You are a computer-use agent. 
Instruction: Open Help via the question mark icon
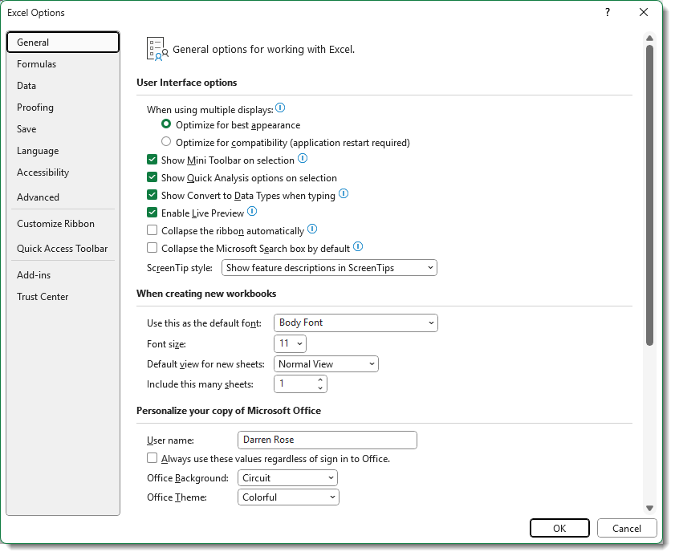point(607,13)
